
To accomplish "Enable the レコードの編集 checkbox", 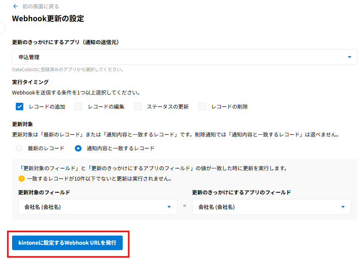I will pyautogui.click(x=79, y=107).
